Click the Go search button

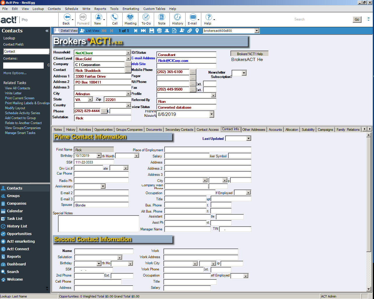point(357,20)
